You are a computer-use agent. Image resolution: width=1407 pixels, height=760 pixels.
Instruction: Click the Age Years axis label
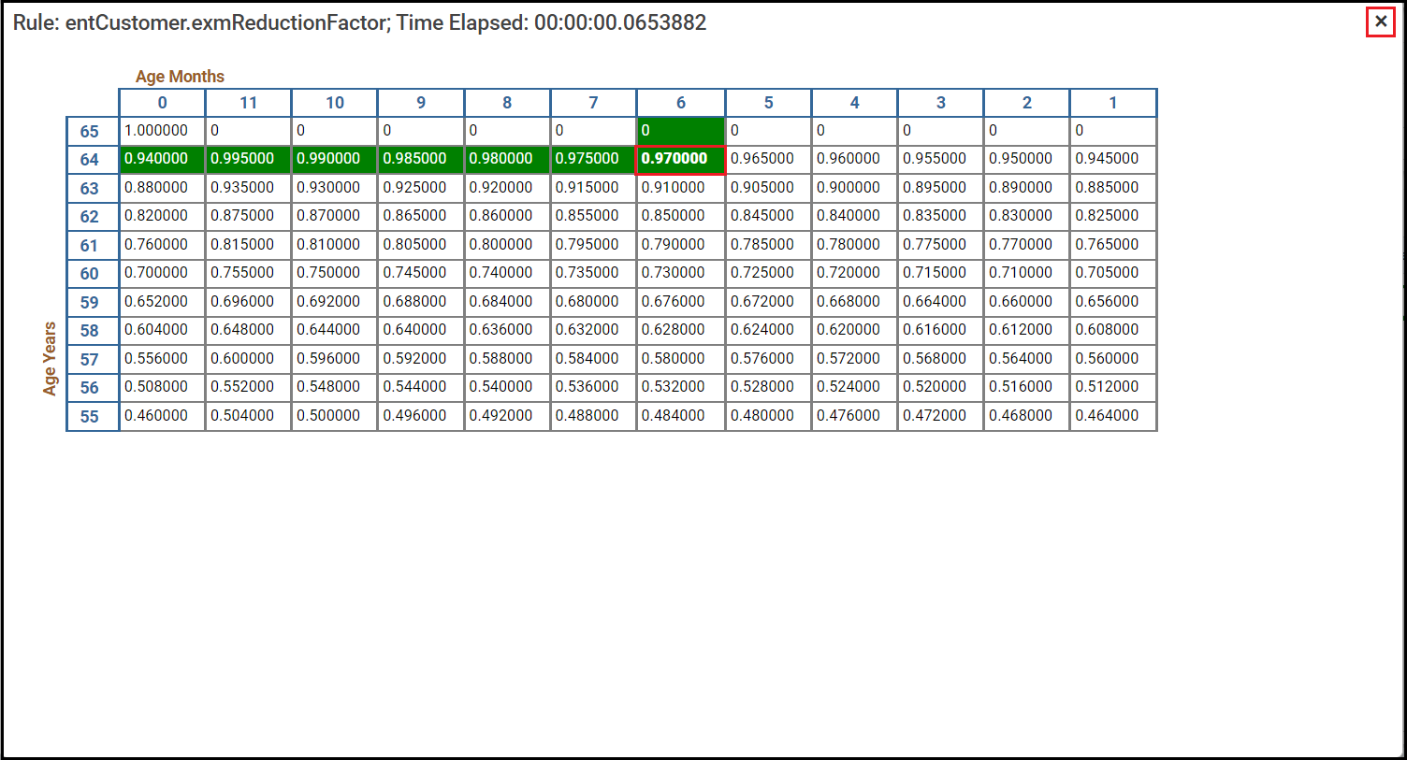[50, 358]
